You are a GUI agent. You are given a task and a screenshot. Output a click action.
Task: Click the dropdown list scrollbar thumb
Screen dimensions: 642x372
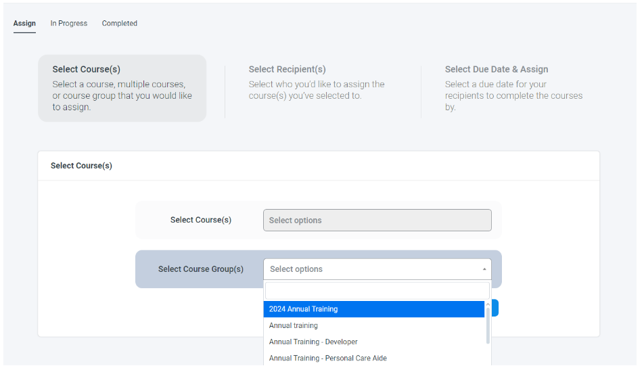[488, 325]
